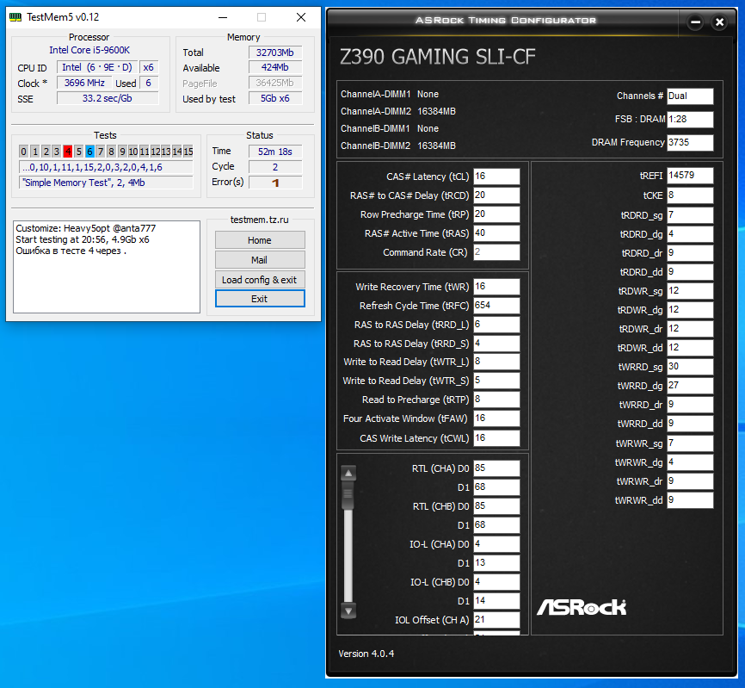Click the Available memory value 424Mb
Viewport: 745px width, 688px height.
[x=275, y=67]
